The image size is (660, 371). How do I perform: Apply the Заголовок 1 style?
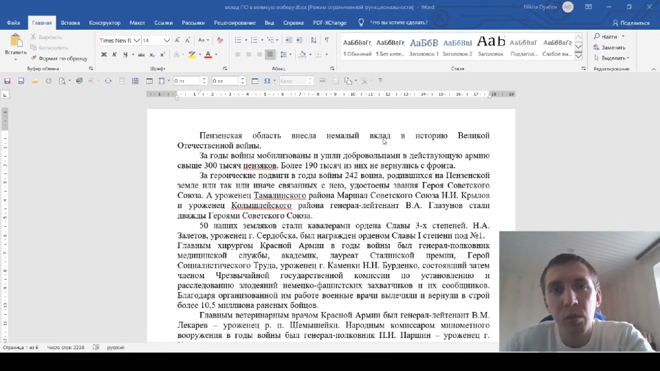[424, 46]
